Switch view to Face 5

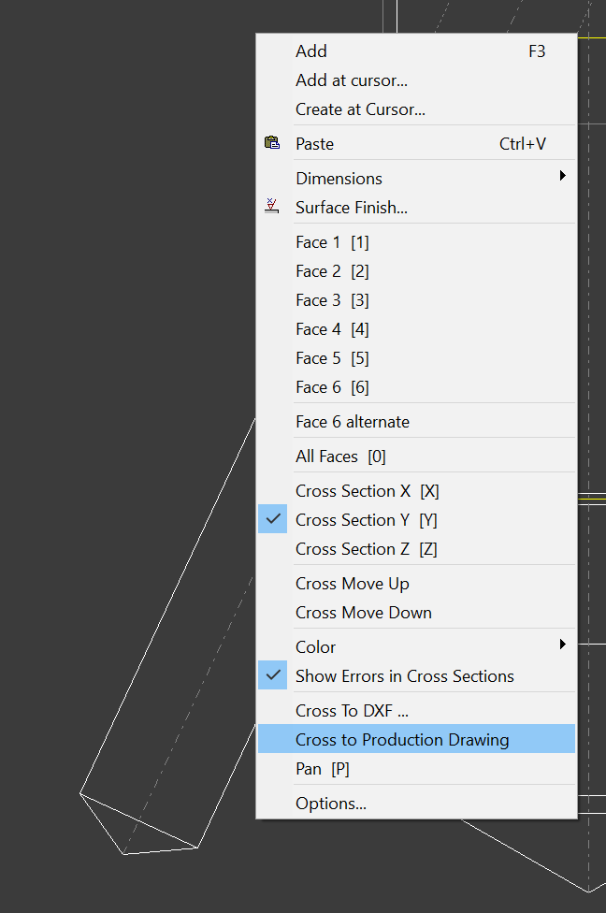416,358
